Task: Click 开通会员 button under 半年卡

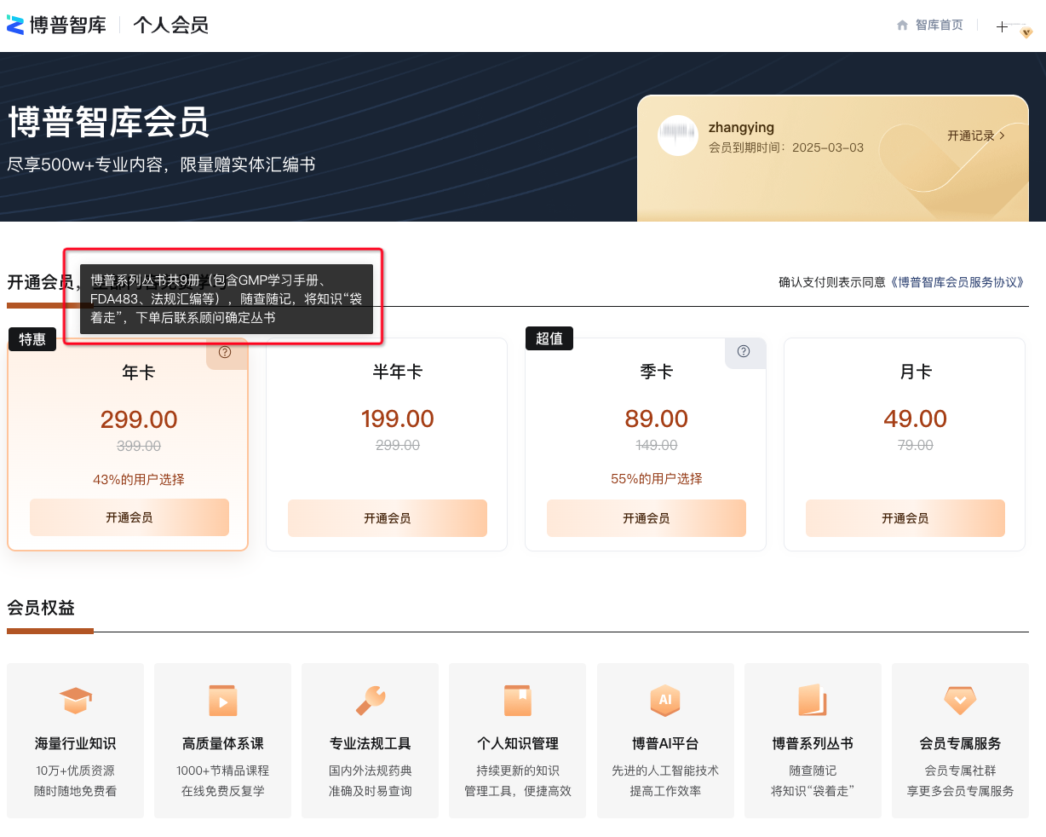Action: point(388,518)
